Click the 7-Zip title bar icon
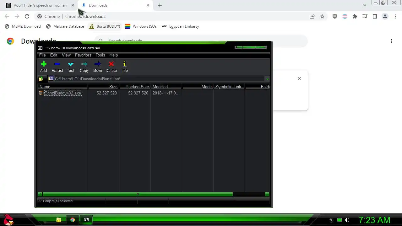Viewport: 402px width, 226px height. click(x=40, y=48)
